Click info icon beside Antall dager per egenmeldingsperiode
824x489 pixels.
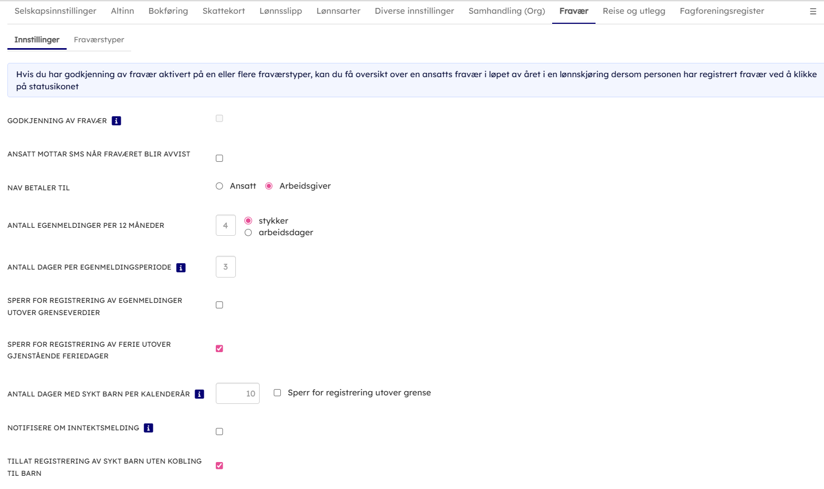click(x=181, y=267)
